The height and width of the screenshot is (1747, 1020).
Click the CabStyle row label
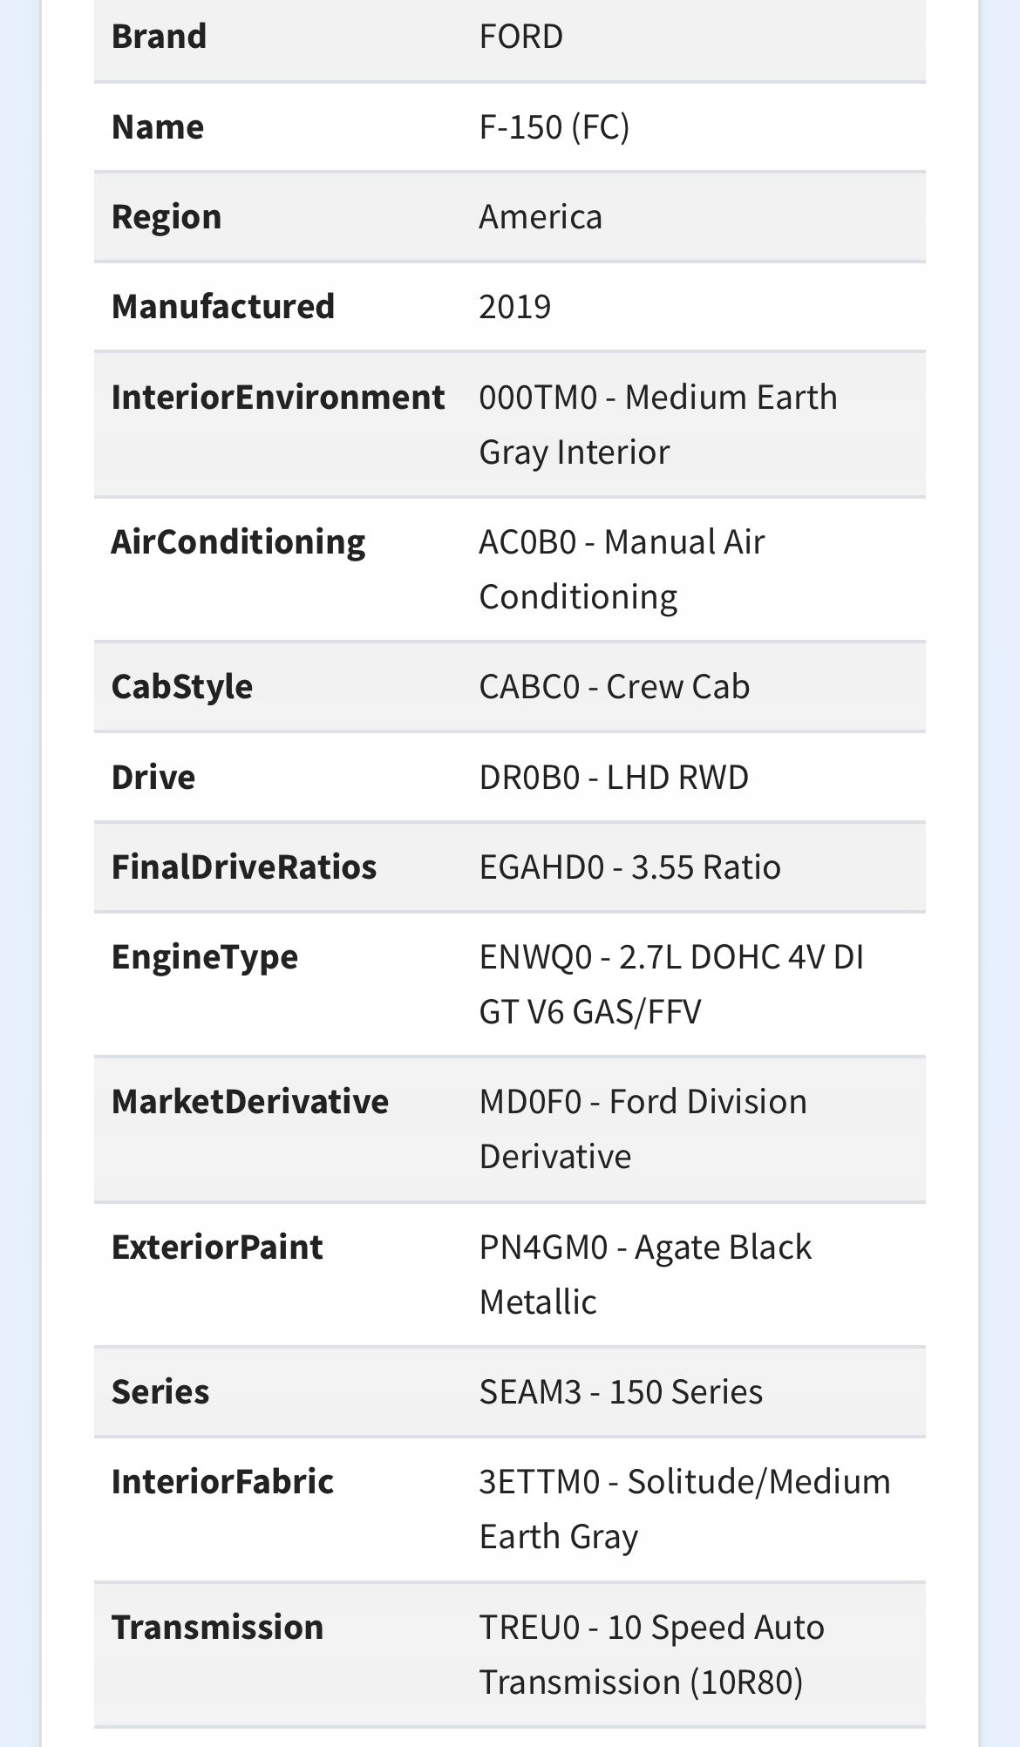(x=181, y=687)
